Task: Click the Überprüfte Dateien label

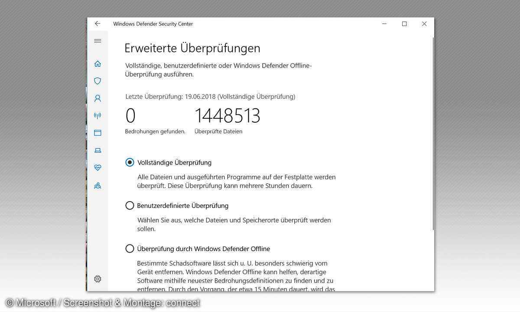Action: click(x=218, y=131)
